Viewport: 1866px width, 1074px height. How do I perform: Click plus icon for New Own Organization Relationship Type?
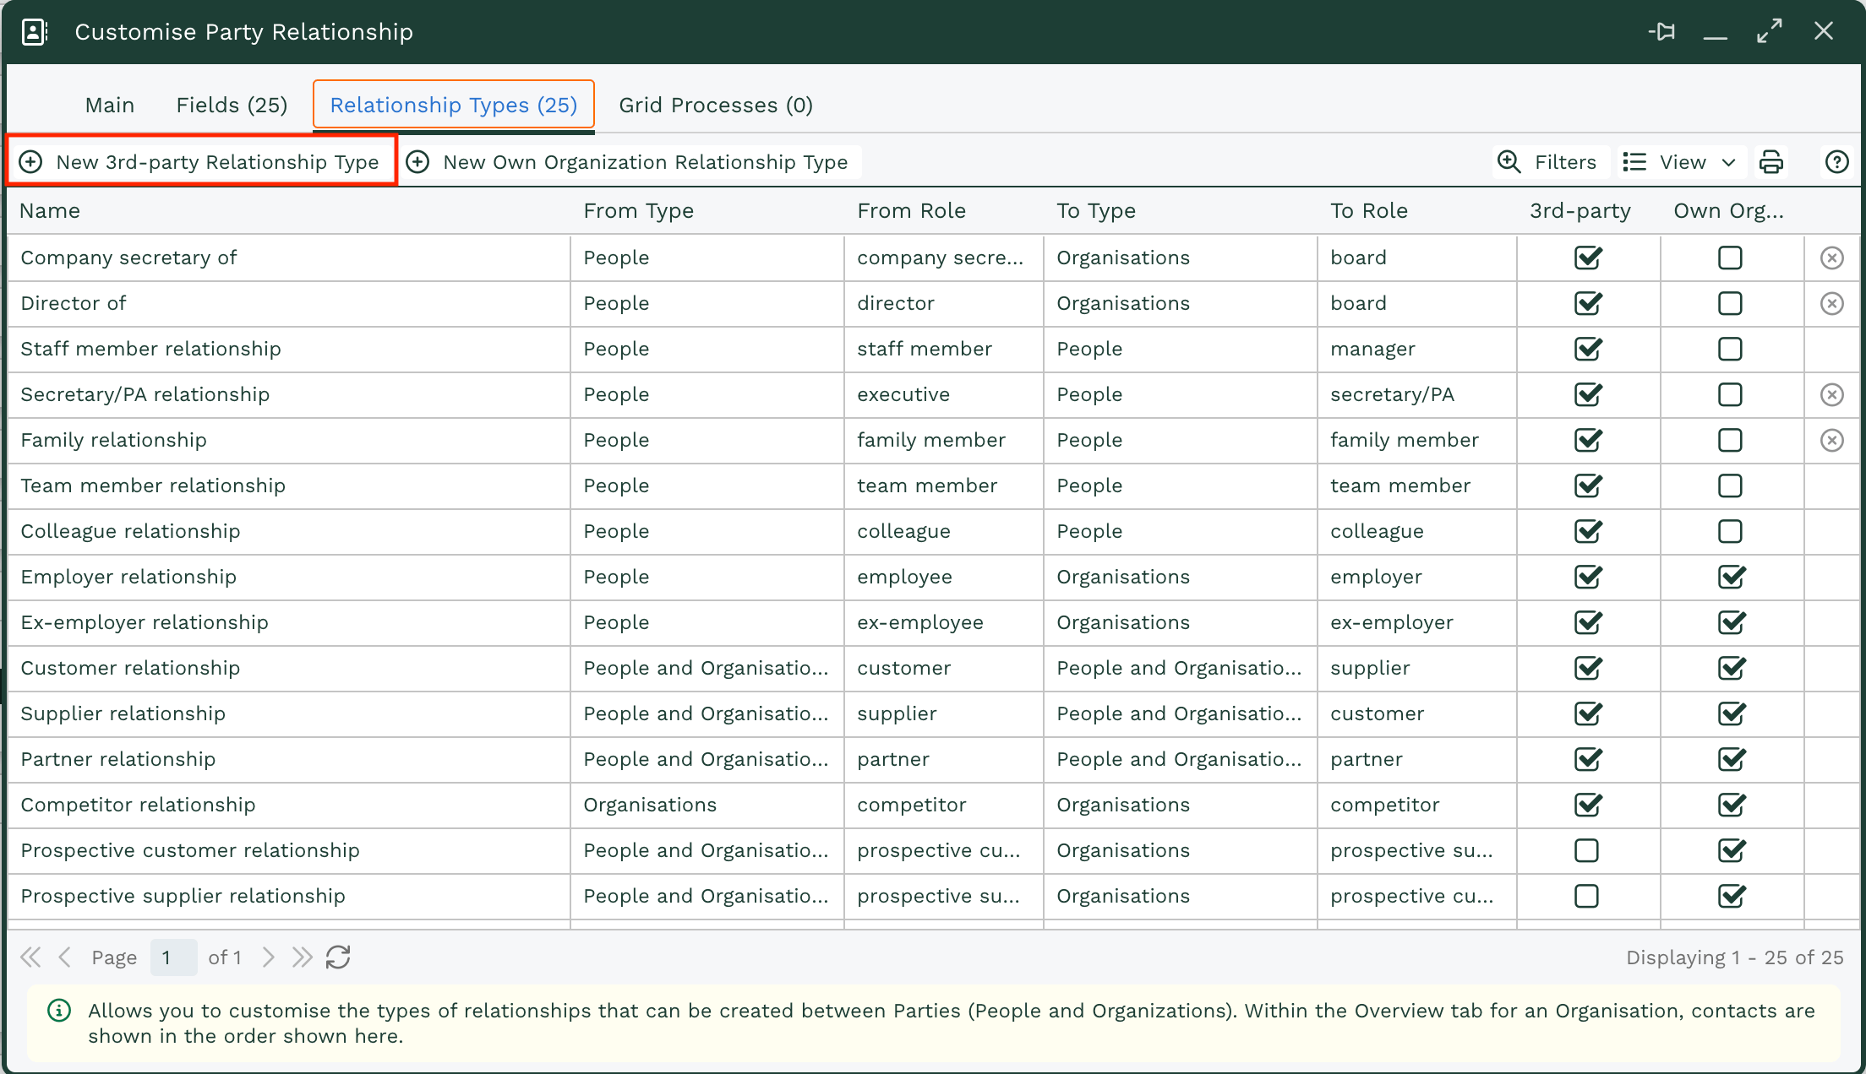[417, 161]
